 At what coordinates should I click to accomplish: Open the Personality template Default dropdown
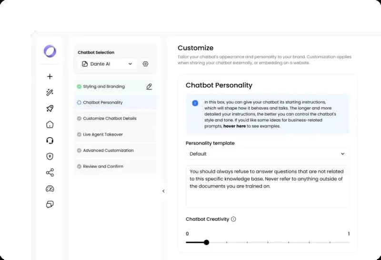[267, 154]
